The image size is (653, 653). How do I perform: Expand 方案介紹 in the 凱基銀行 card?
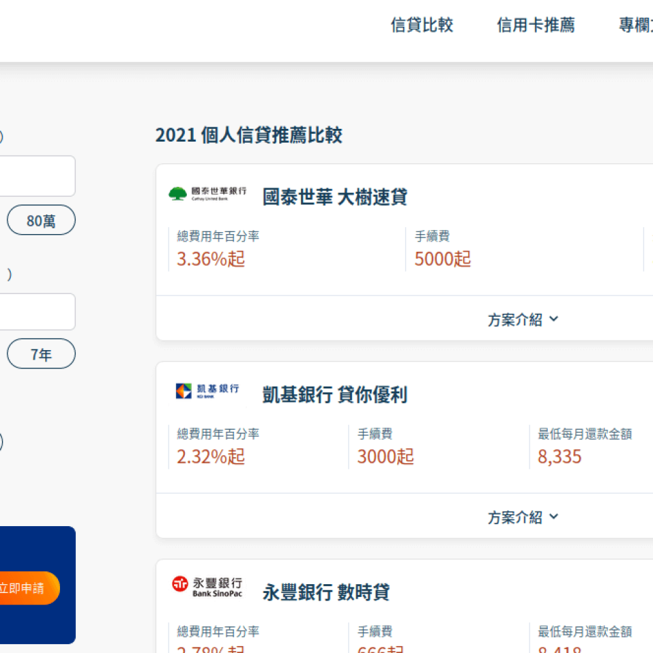[x=523, y=517]
